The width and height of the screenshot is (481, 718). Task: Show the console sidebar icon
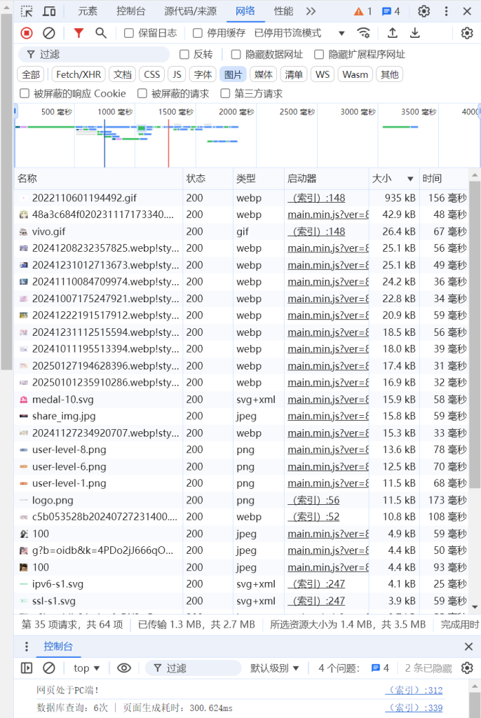tap(27, 668)
